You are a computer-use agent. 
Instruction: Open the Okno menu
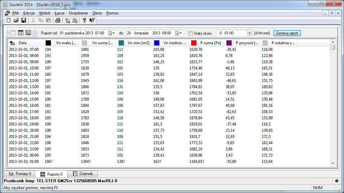pyautogui.click(x=97, y=13)
